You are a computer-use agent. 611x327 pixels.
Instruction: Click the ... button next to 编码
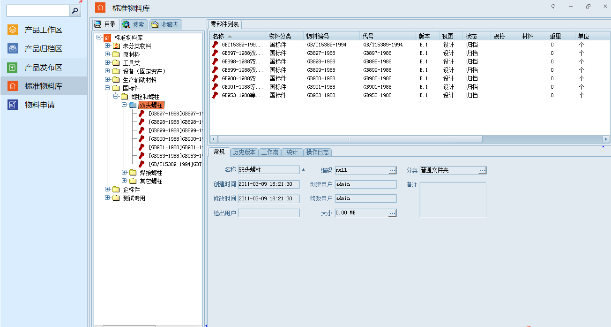point(393,170)
